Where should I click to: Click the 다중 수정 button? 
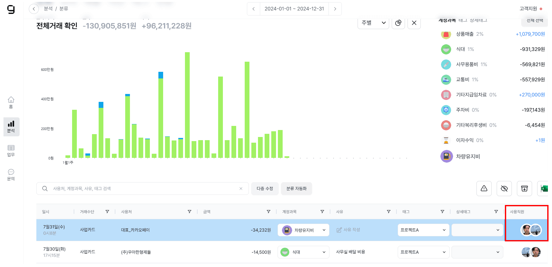coord(265,189)
